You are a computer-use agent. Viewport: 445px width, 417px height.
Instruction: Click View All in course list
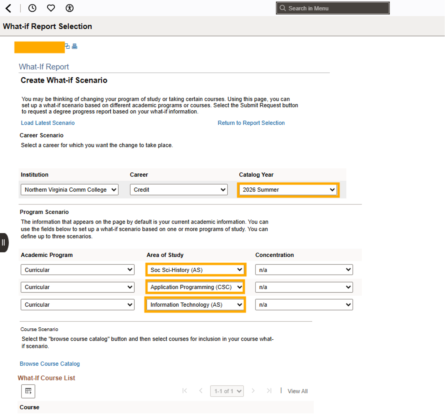298,391
